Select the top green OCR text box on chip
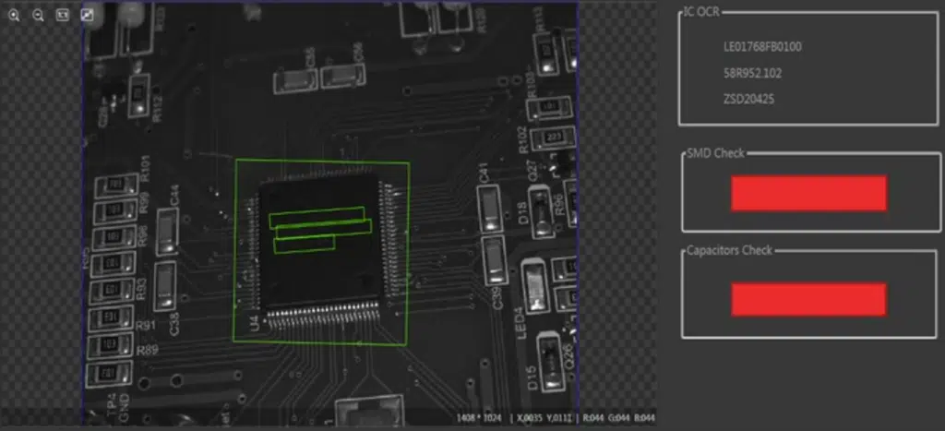The width and height of the screenshot is (945, 431). 317,217
